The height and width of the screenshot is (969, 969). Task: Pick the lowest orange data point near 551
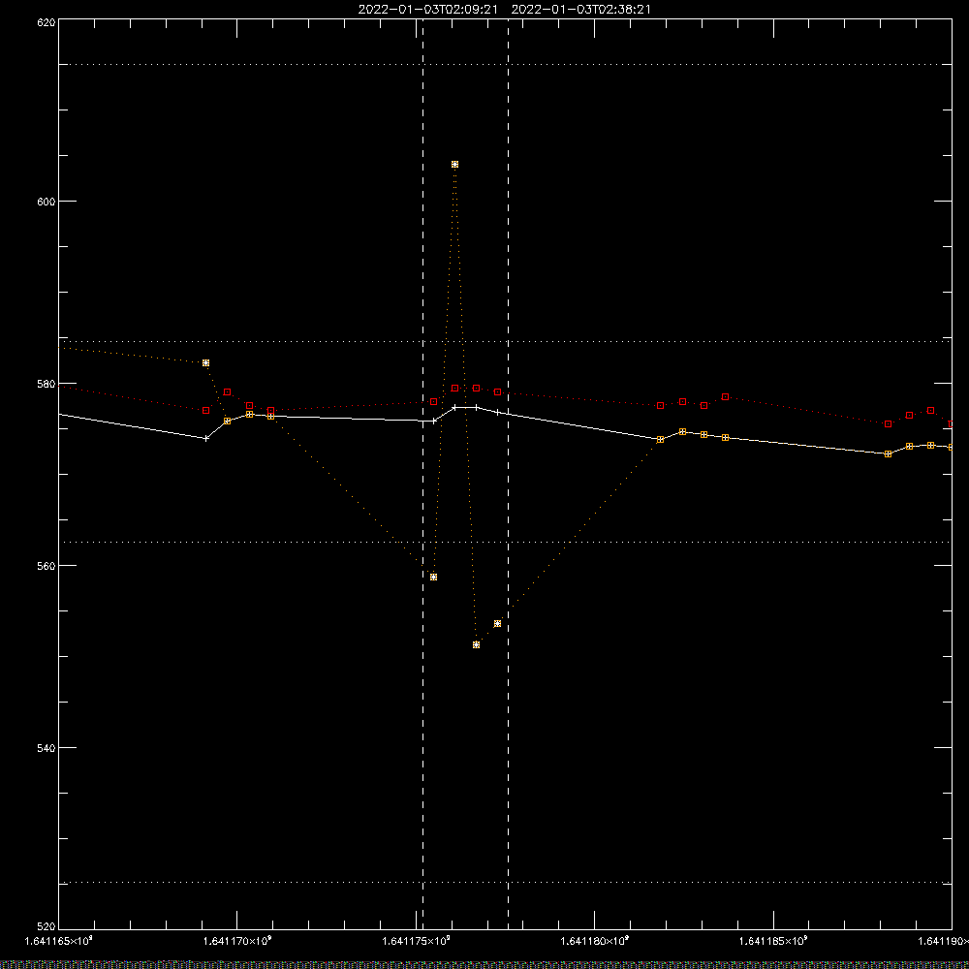tap(476, 644)
